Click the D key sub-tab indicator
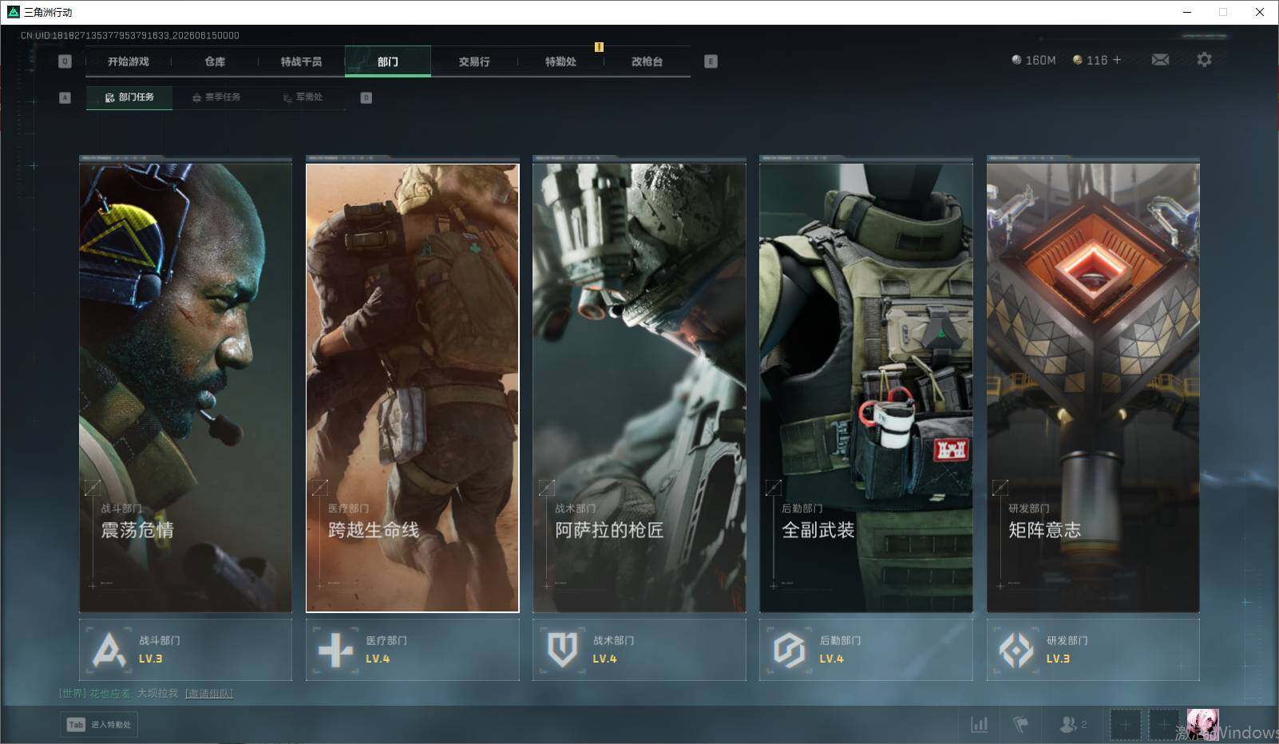The height and width of the screenshot is (744, 1279). [366, 97]
